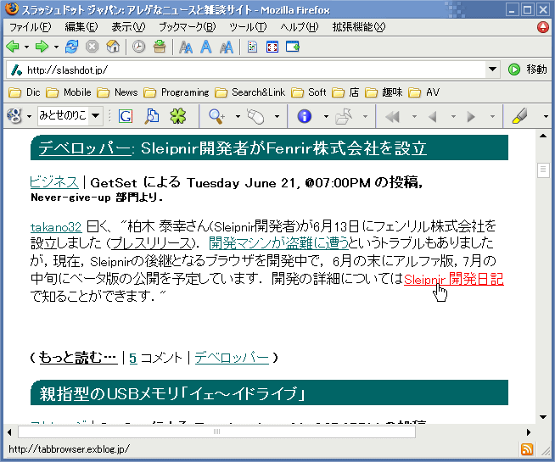This screenshot has height=462, width=555.
Task: Open the Search&Link bookmarks folder
Action: (x=249, y=92)
